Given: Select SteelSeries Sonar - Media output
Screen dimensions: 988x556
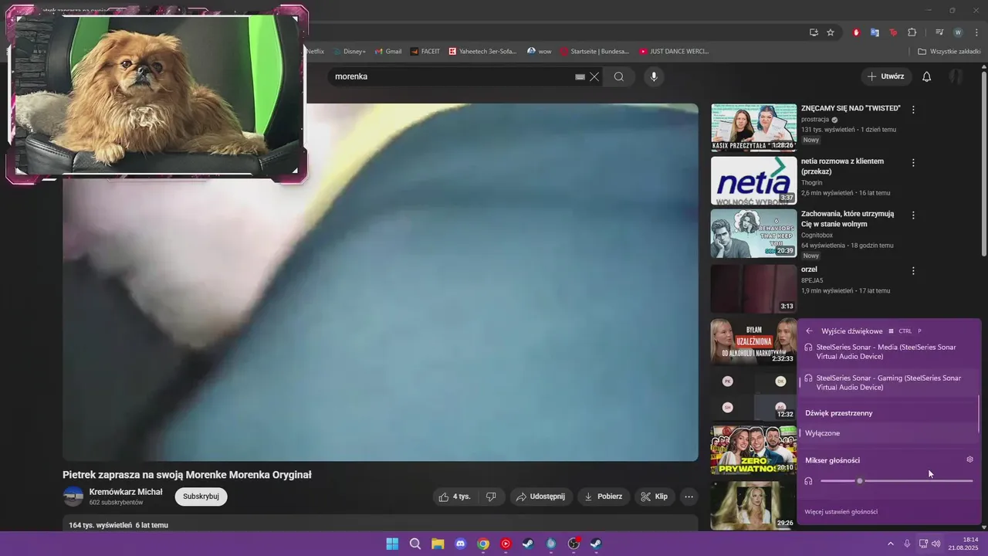Looking at the screenshot, I should click(x=888, y=351).
